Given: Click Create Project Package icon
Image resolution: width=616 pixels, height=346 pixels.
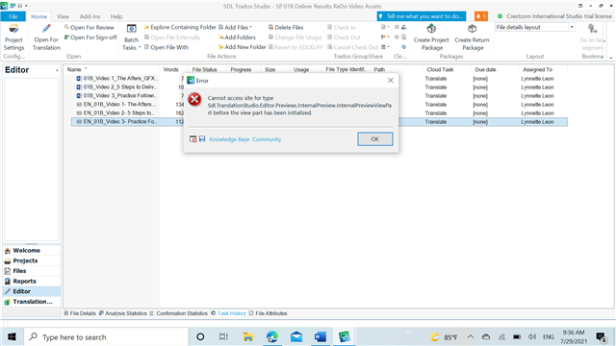Looking at the screenshot, I should pyautogui.click(x=431, y=28).
